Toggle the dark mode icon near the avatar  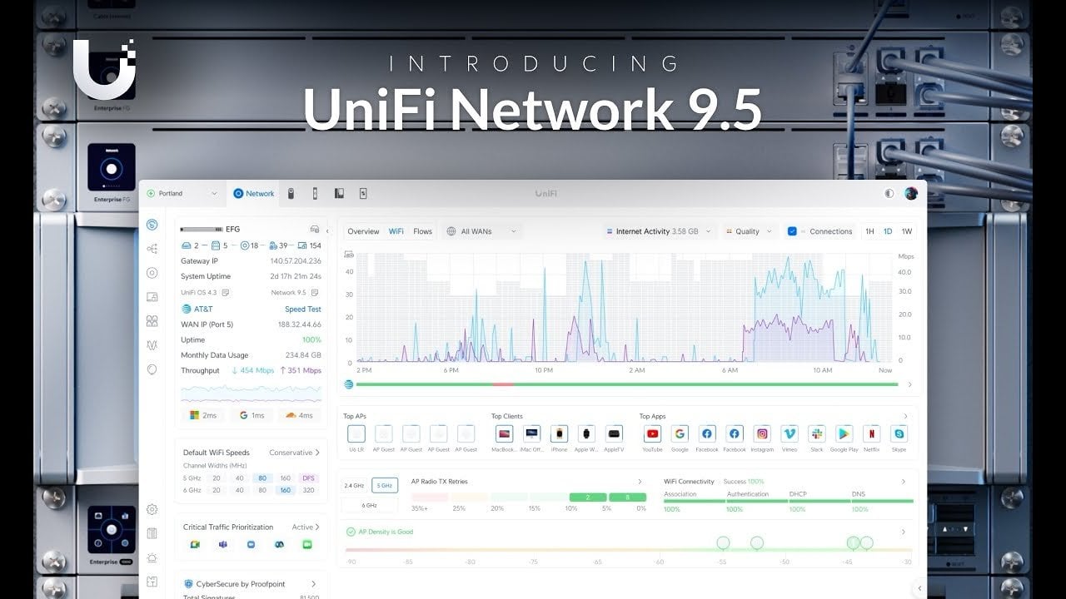coord(888,192)
